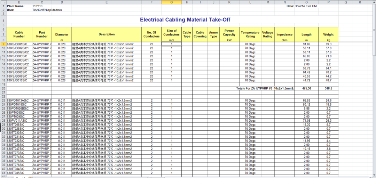The height and width of the screenshot is (178, 376).
Task: Click cable number '630PV011ASiC'
Action: point(17,121)
